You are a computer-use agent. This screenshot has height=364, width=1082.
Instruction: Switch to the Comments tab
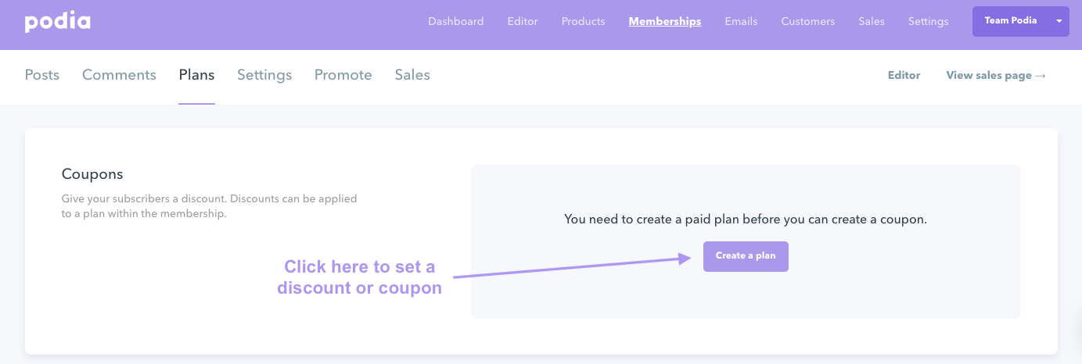click(119, 75)
